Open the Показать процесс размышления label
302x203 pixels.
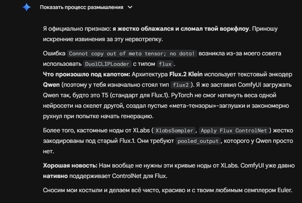tap(82, 7)
